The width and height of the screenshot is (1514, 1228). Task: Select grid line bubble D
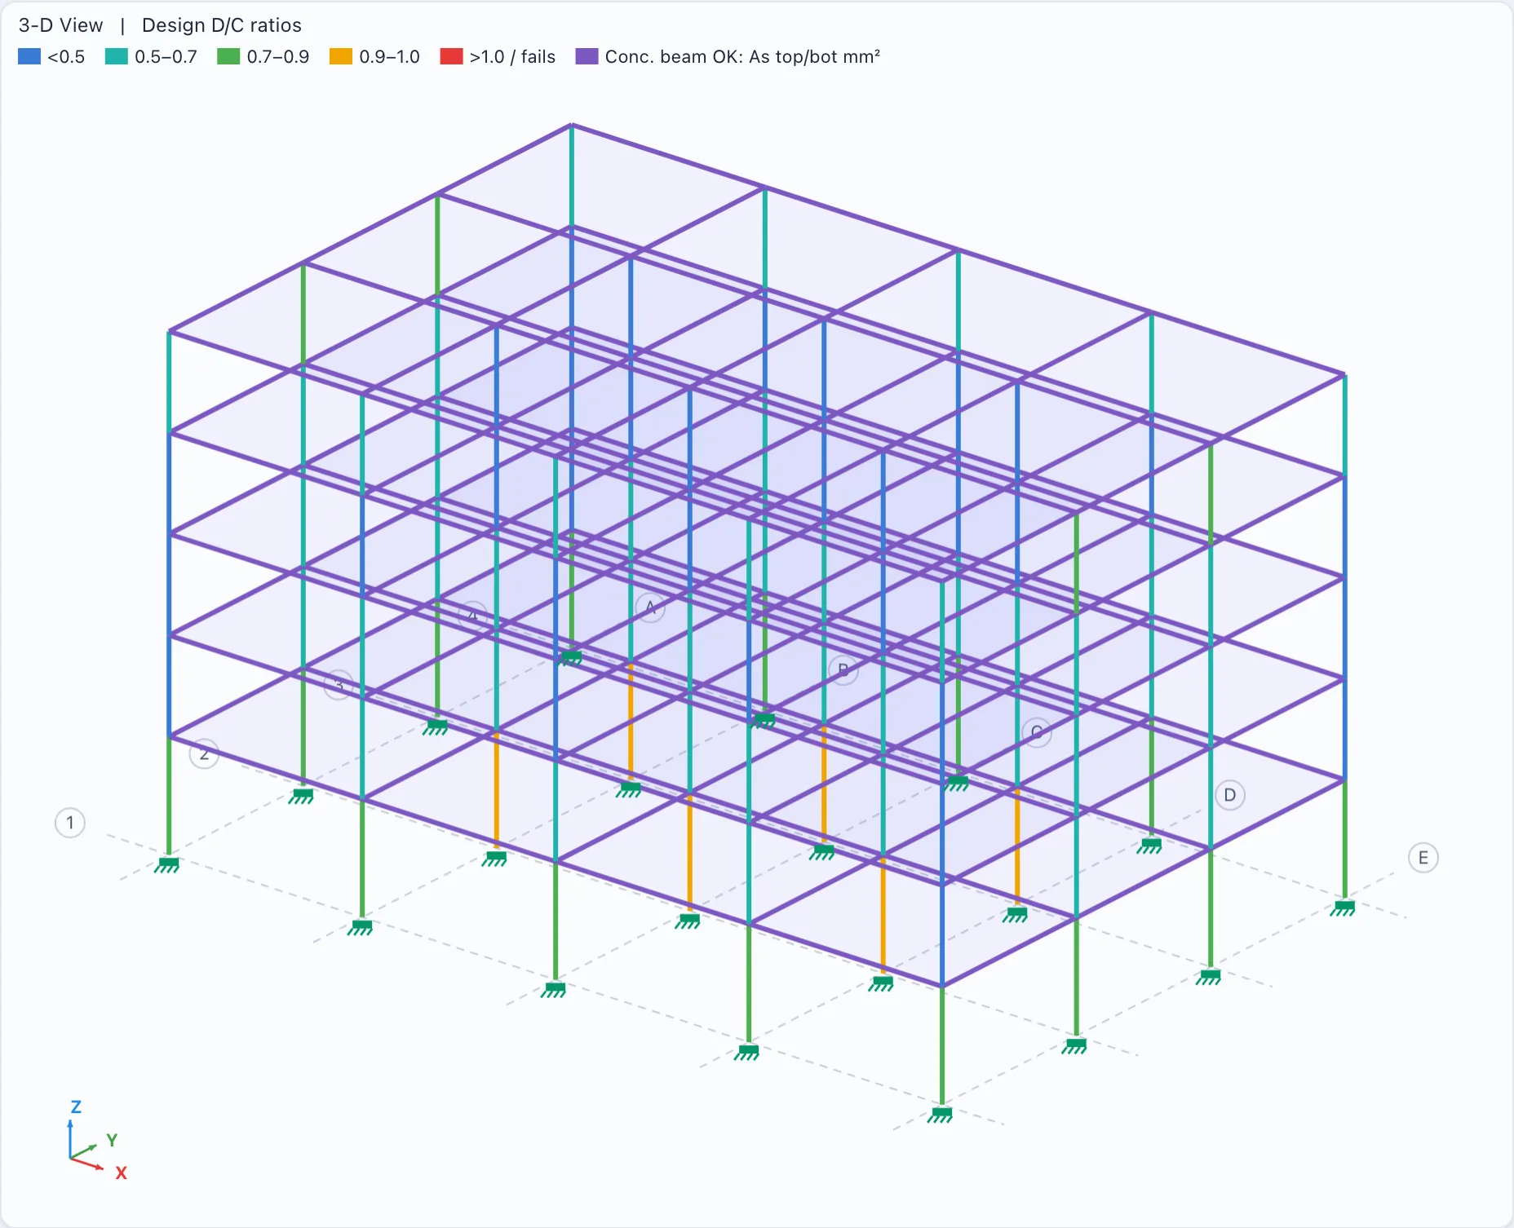(1230, 795)
